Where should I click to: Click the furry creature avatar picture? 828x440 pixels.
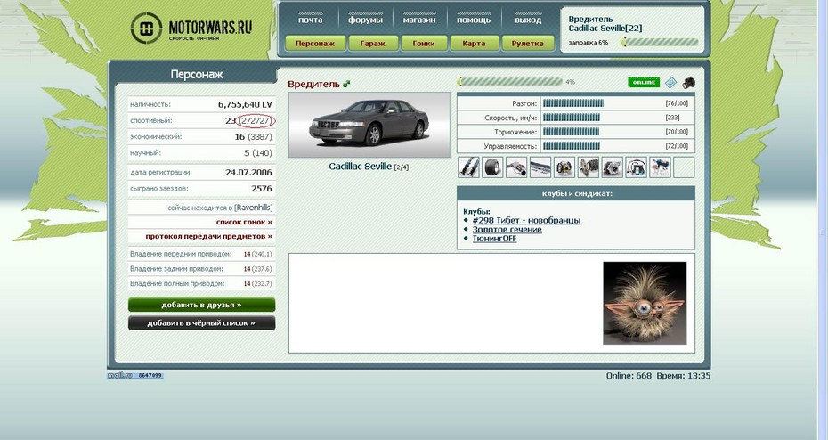(x=645, y=303)
